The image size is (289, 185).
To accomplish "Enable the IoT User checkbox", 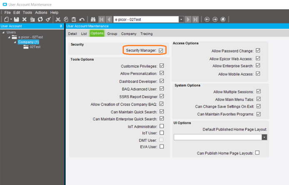I will click(162, 133).
